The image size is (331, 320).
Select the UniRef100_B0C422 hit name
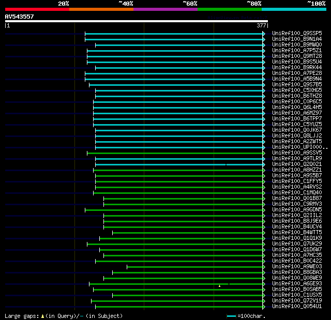tap(297, 261)
